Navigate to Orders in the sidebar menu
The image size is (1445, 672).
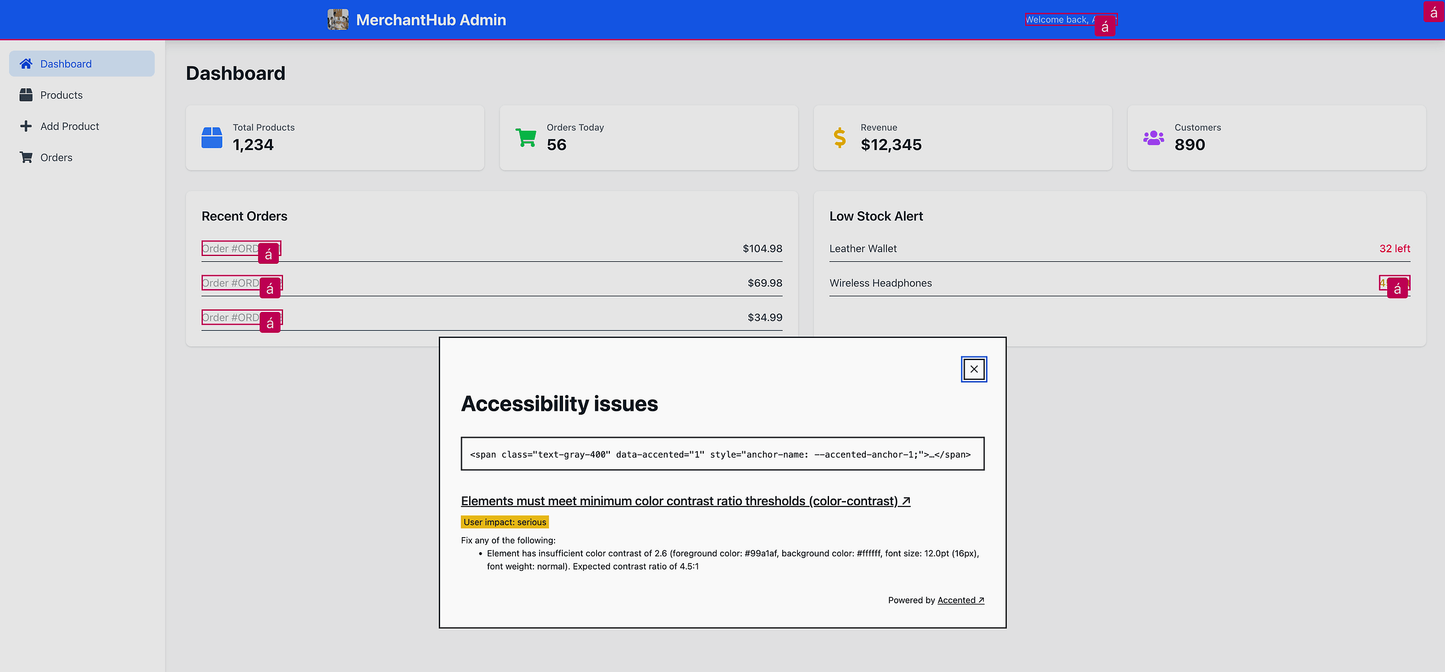(x=56, y=157)
